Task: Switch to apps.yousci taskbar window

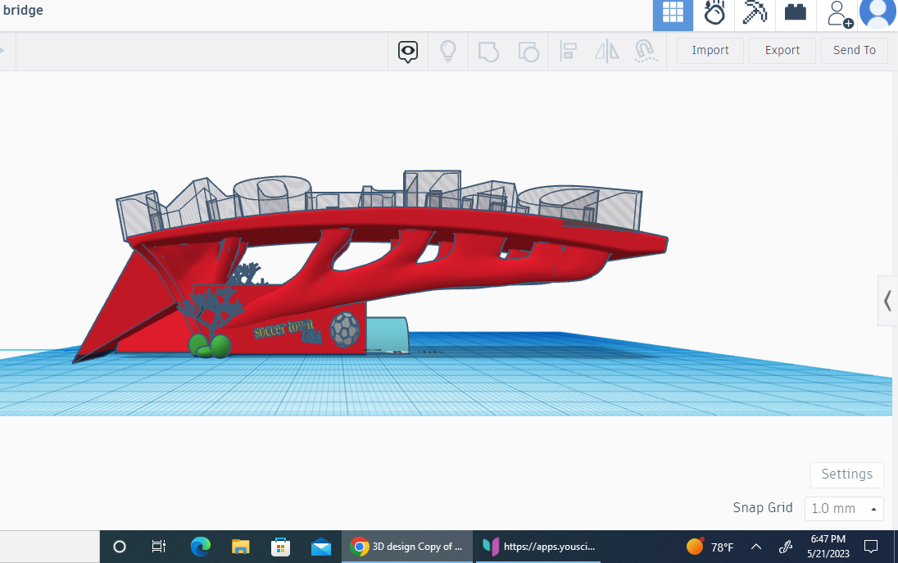Action: click(538, 547)
